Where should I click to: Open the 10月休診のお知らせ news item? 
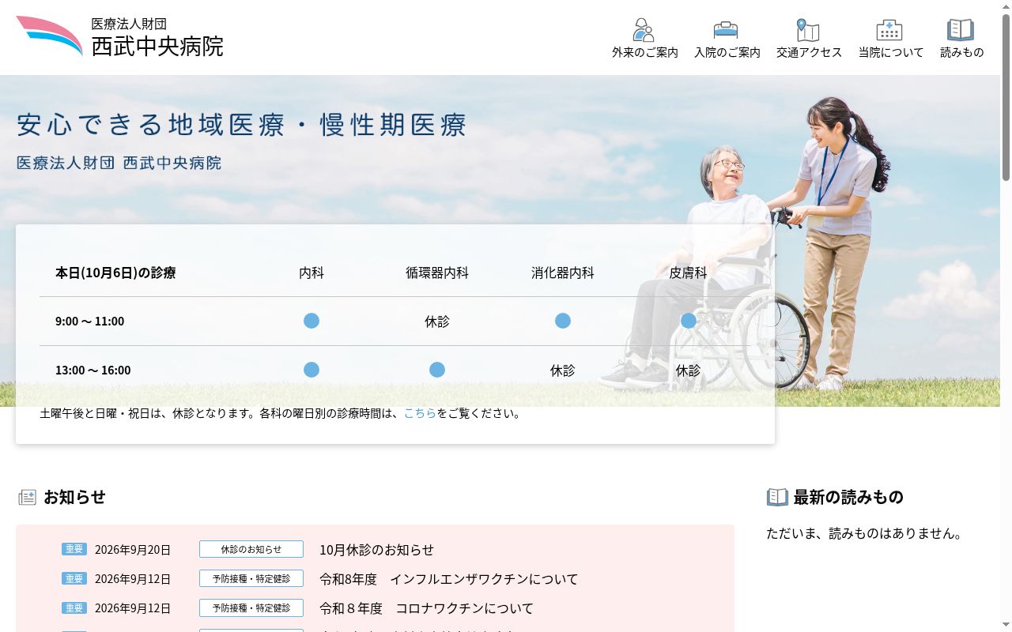click(x=376, y=550)
